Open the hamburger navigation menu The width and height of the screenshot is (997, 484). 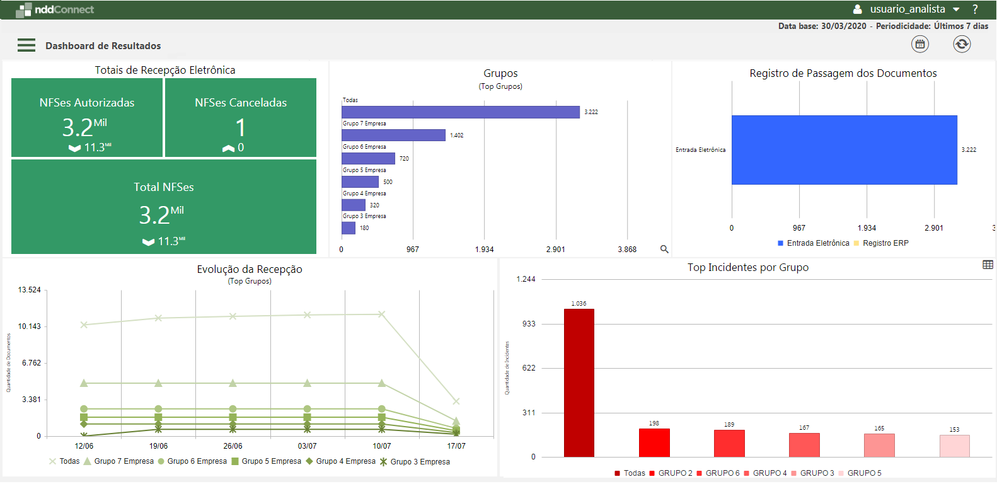[26, 45]
